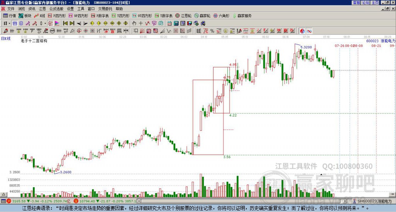396x212 pixels.
Task: Click the 主页 homepage link
Action: tap(375, 3)
